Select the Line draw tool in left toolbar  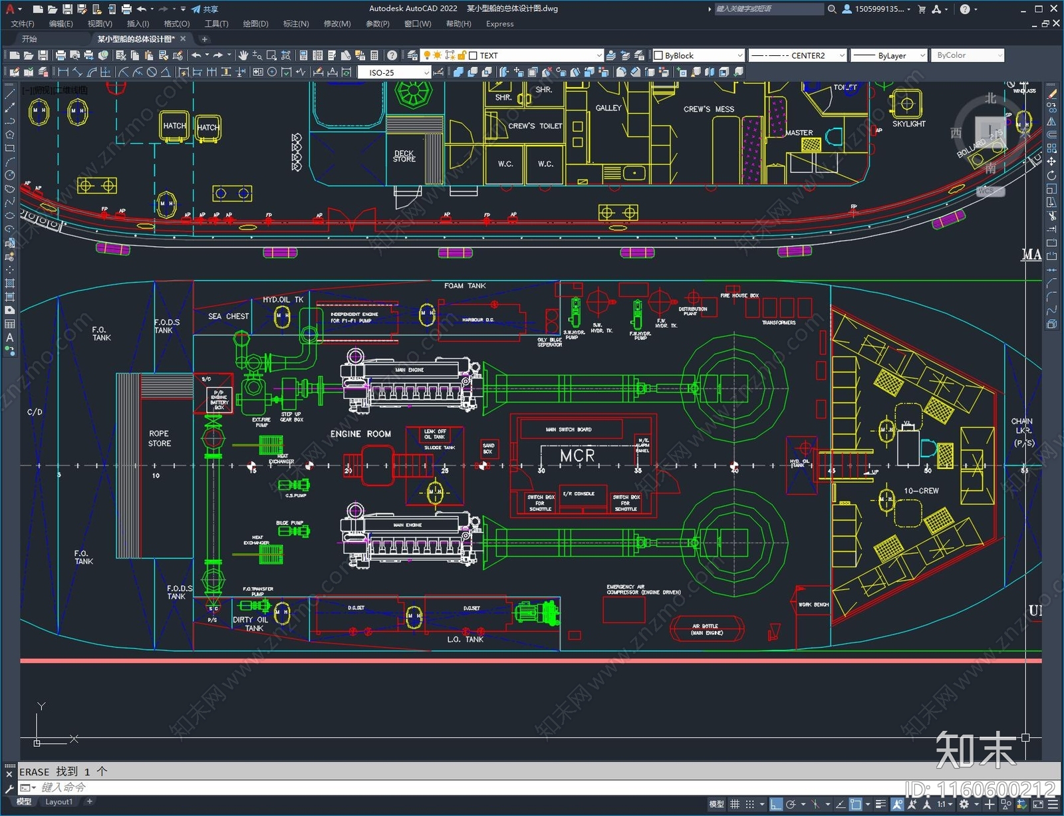[9, 94]
